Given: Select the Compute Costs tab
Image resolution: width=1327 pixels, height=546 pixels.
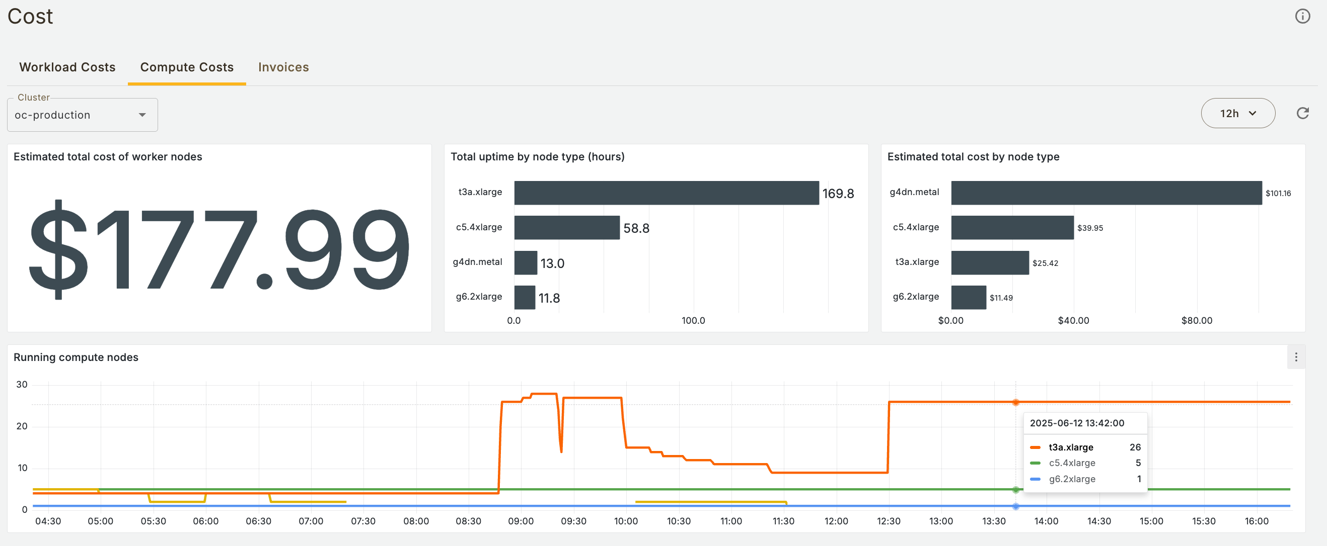Looking at the screenshot, I should (186, 67).
